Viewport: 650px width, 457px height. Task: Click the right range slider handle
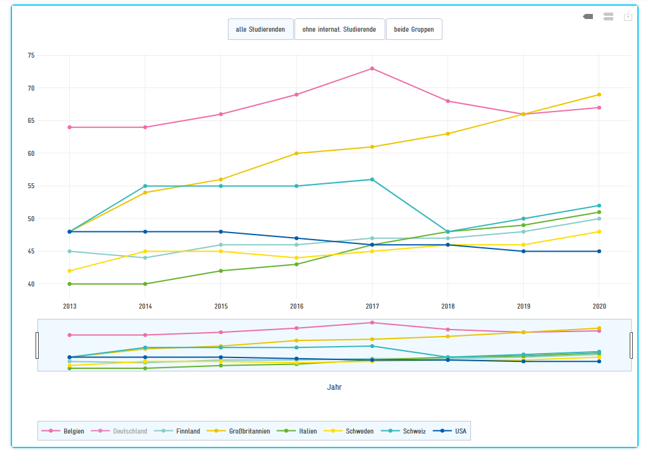click(x=631, y=345)
